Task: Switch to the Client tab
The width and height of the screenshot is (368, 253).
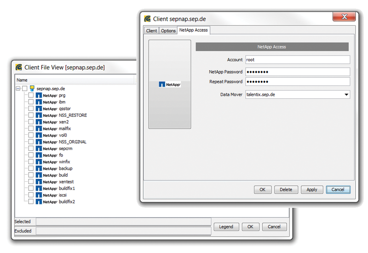Action: pyautogui.click(x=151, y=31)
